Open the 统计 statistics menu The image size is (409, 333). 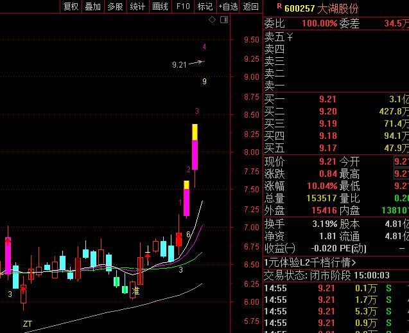[137, 6]
